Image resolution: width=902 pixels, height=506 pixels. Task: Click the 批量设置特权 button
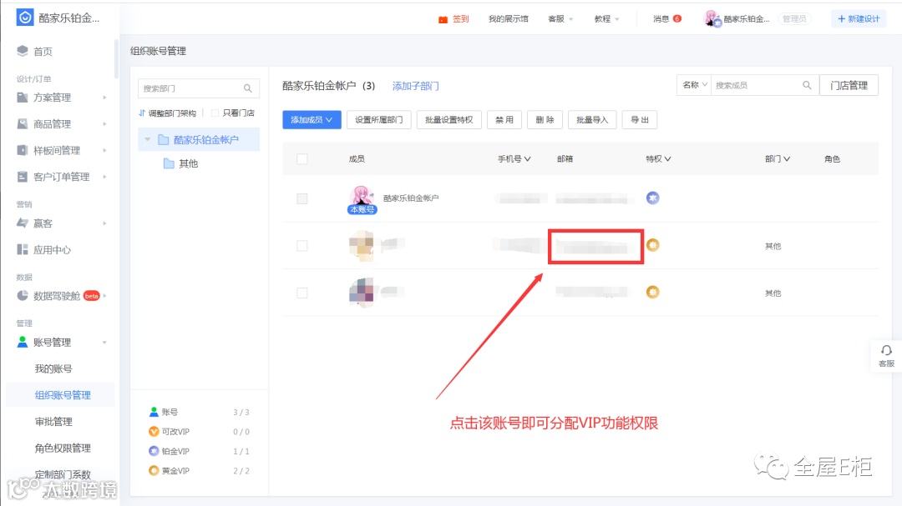tap(448, 119)
